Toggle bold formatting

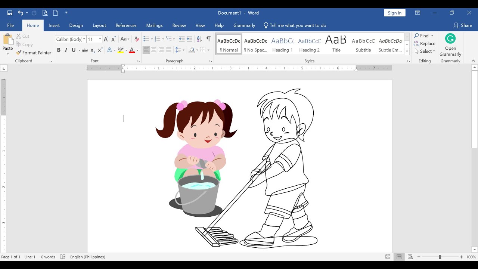(x=59, y=50)
